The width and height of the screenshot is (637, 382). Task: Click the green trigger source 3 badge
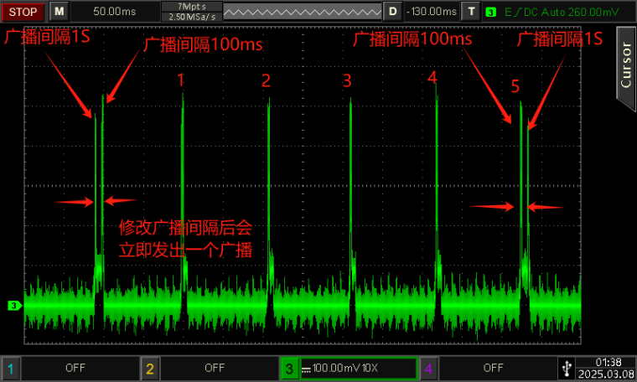click(490, 12)
